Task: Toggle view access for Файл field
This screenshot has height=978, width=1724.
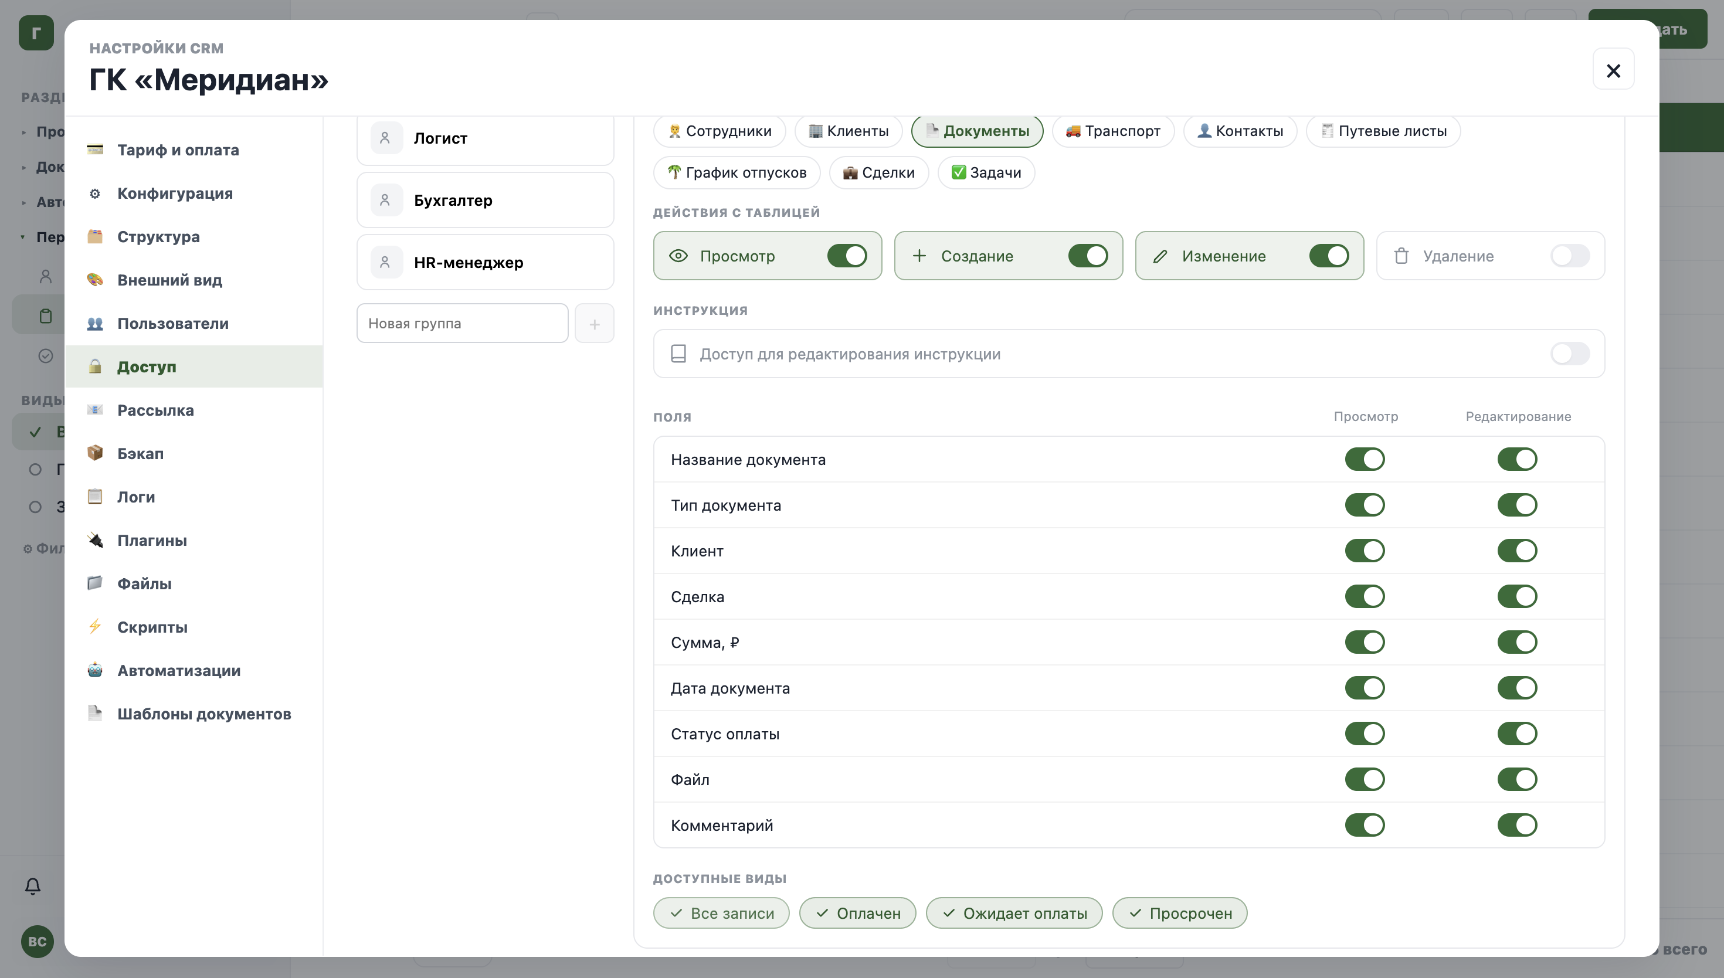Action: (x=1365, y=779)
